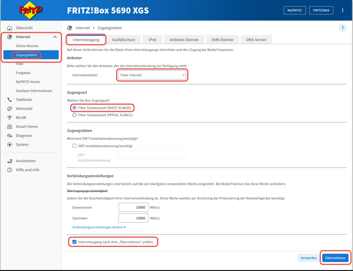The width and height of the screenshot is (353, 271).
Task: Click the Übernehmen button
Action: coord(335,258)
